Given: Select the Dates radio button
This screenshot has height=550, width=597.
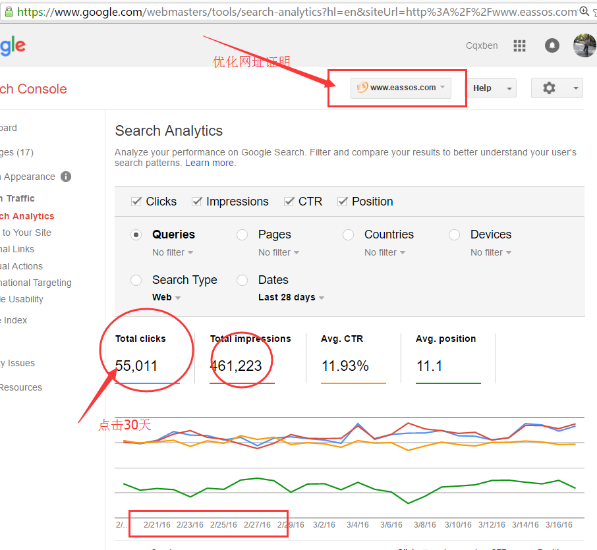Looking at the screenshot, I should click(242, 280).
